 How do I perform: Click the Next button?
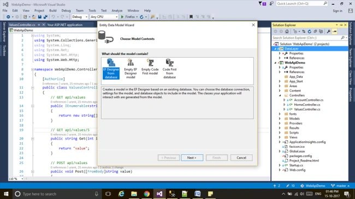coord(192,158)
